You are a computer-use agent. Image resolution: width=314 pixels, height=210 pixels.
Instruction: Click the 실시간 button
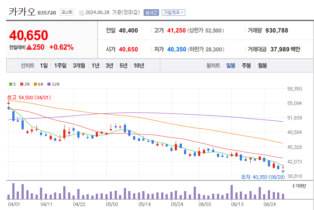(151, 12)
